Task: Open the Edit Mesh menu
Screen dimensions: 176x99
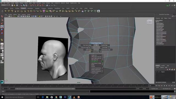Action: 38,3
